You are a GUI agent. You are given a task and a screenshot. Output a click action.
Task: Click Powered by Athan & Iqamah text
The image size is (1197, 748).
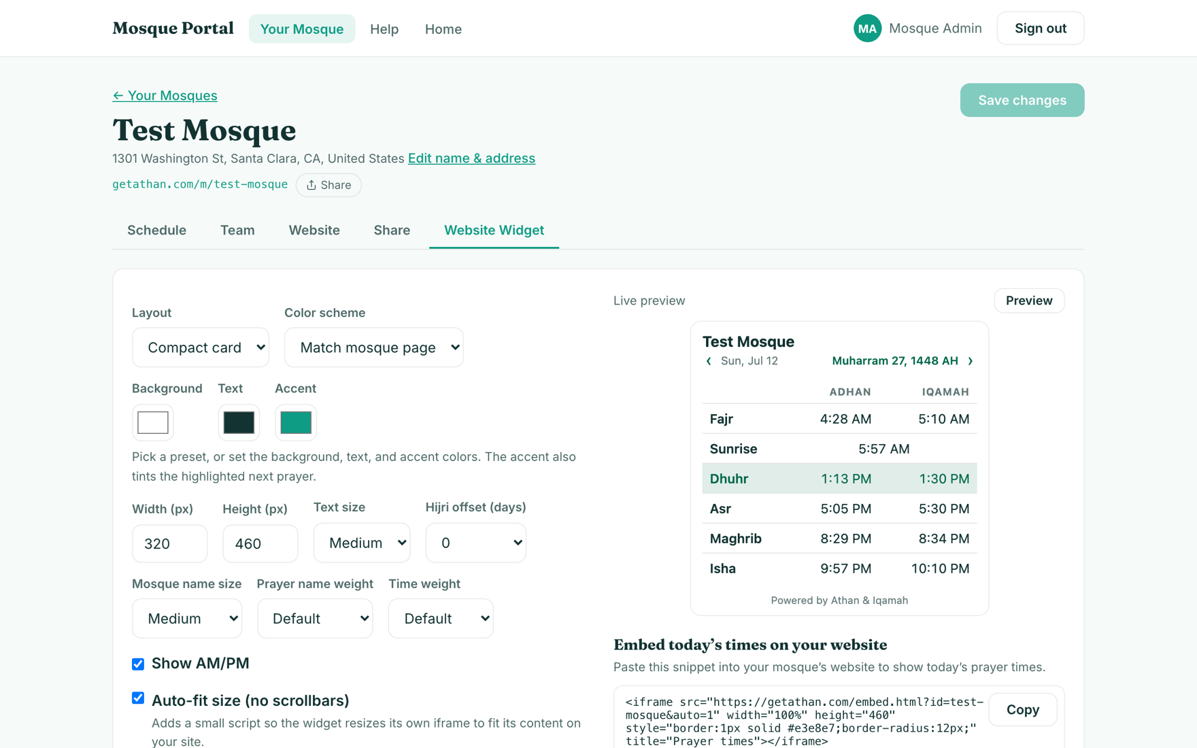tap(839, 600)
